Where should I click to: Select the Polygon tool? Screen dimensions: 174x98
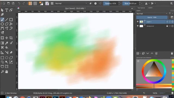click(7, 24)
